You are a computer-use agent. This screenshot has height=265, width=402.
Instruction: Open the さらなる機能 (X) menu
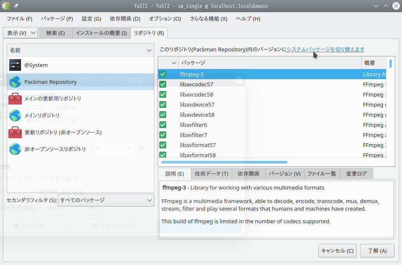pyautogui.click(x=209, y=19)
